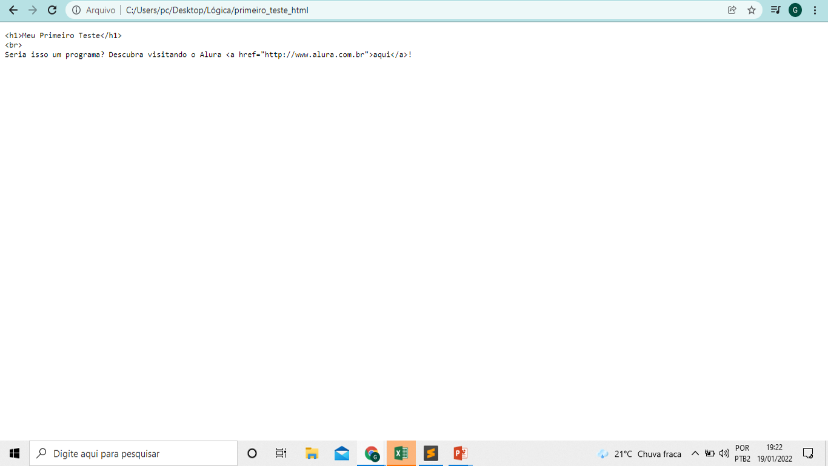Image resolution: width=828 pixels, height=466 pixels.
Task: Open Sublime Text from the taskbar
Action: tap(431, 453)
